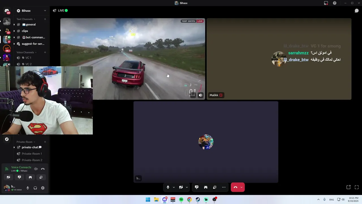Image resolution: width=362 pixels, height=204 pixels.
Task: Join Private-Room 1 voice channel
Action: pos(31,154)
